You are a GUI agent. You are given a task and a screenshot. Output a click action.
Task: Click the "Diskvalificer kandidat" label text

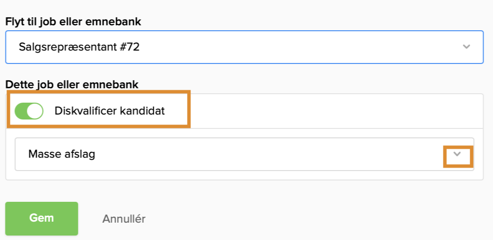click(110, 111)
